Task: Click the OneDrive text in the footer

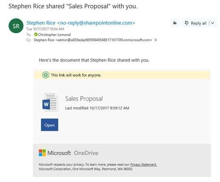Action: (86, 153)
